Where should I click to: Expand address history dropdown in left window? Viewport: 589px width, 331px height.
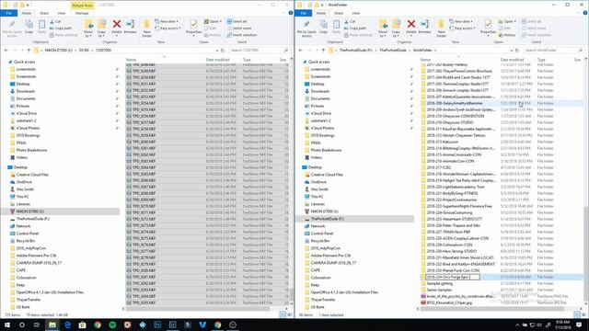217,50
